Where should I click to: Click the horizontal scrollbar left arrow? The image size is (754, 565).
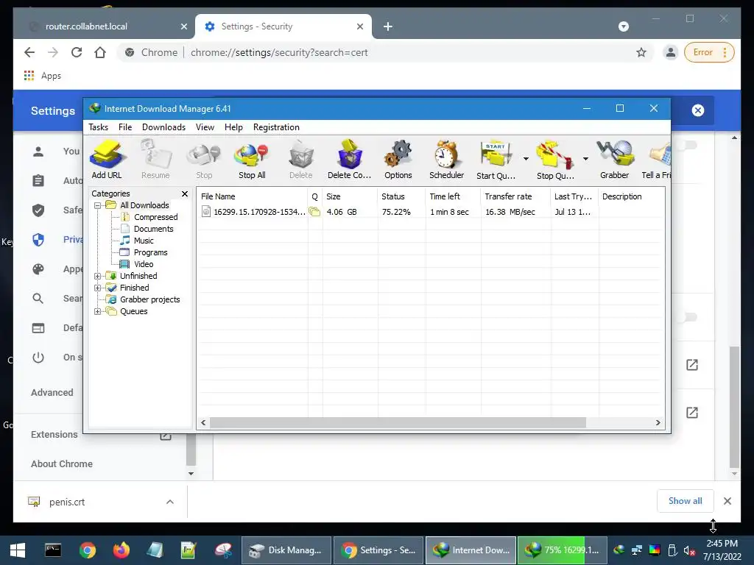pos(203,423)
